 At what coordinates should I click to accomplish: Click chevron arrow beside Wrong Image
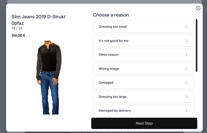[187, 69]
